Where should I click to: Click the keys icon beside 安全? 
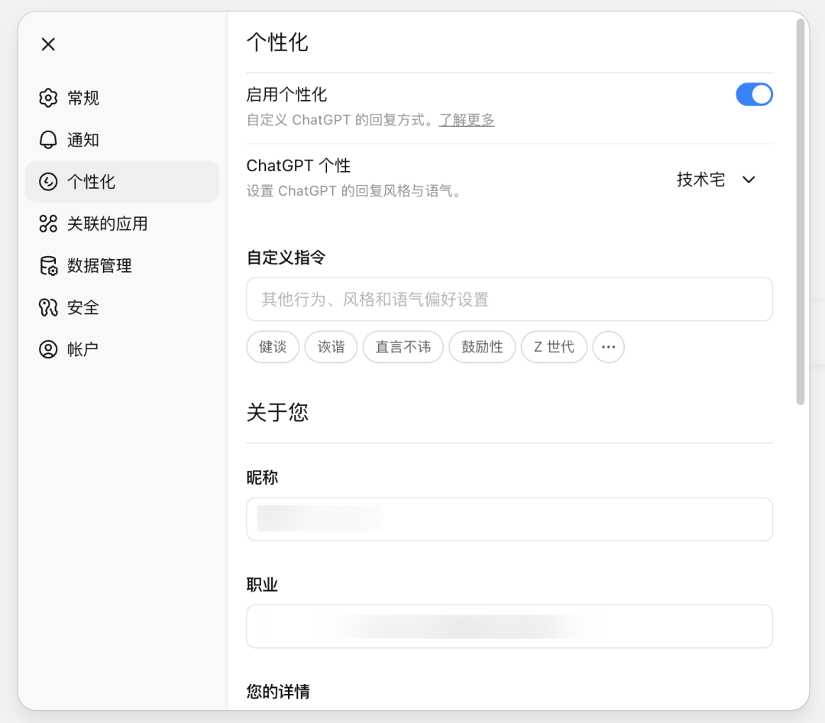pyautogui.click(x=47, y=307)
